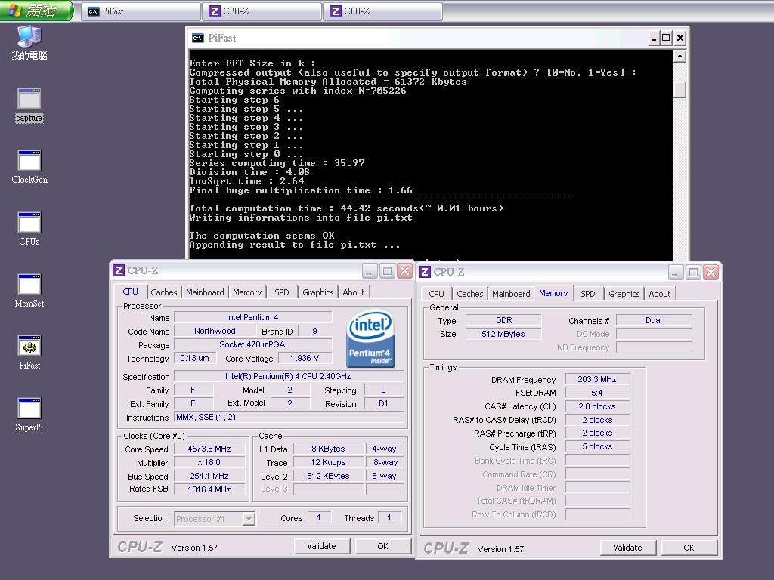Open Graphics tab in left CPU-Z window
This screenshot has width=774, height=580.
coord(318,292)
